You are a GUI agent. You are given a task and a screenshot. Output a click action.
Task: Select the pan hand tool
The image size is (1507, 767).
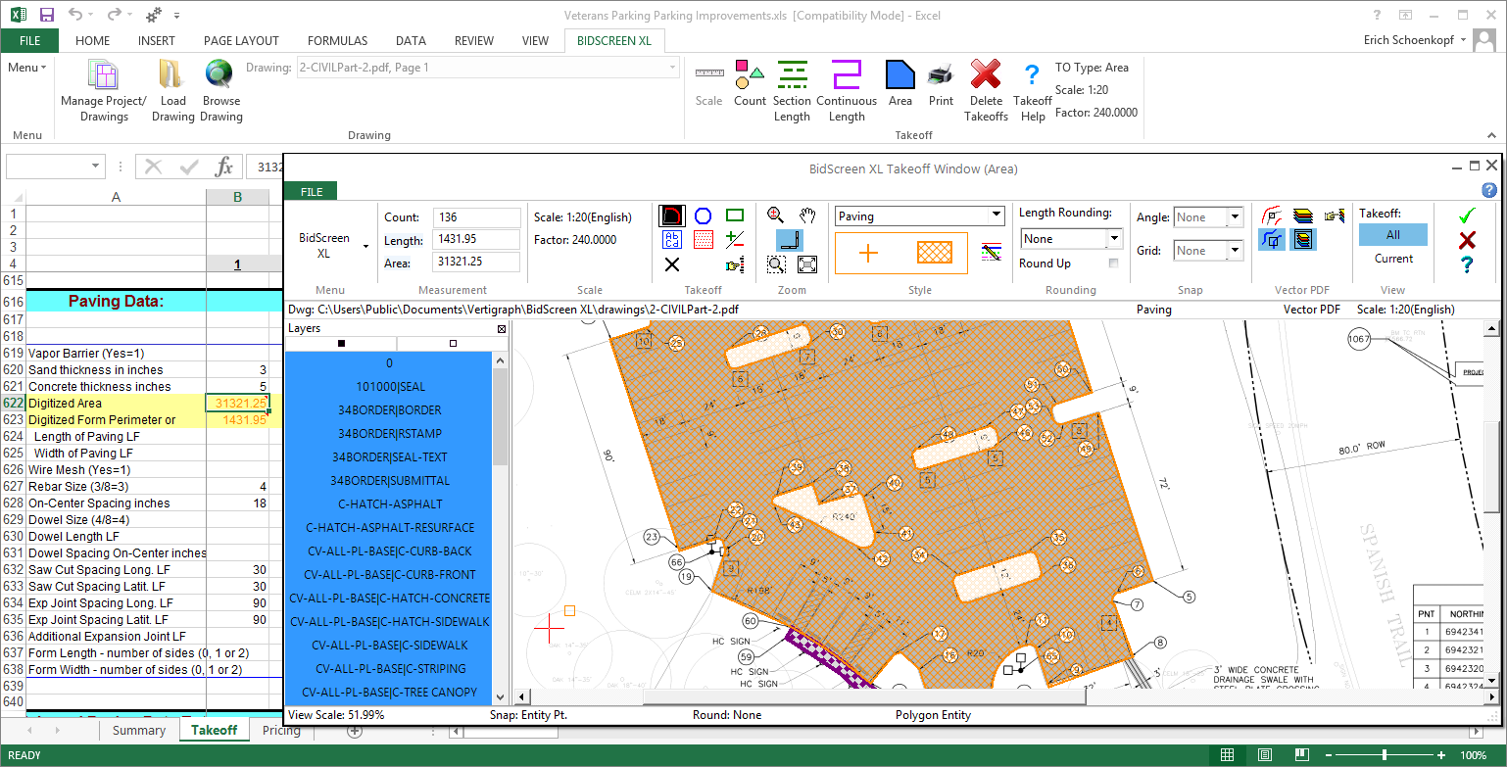click(x=807, y=216)
